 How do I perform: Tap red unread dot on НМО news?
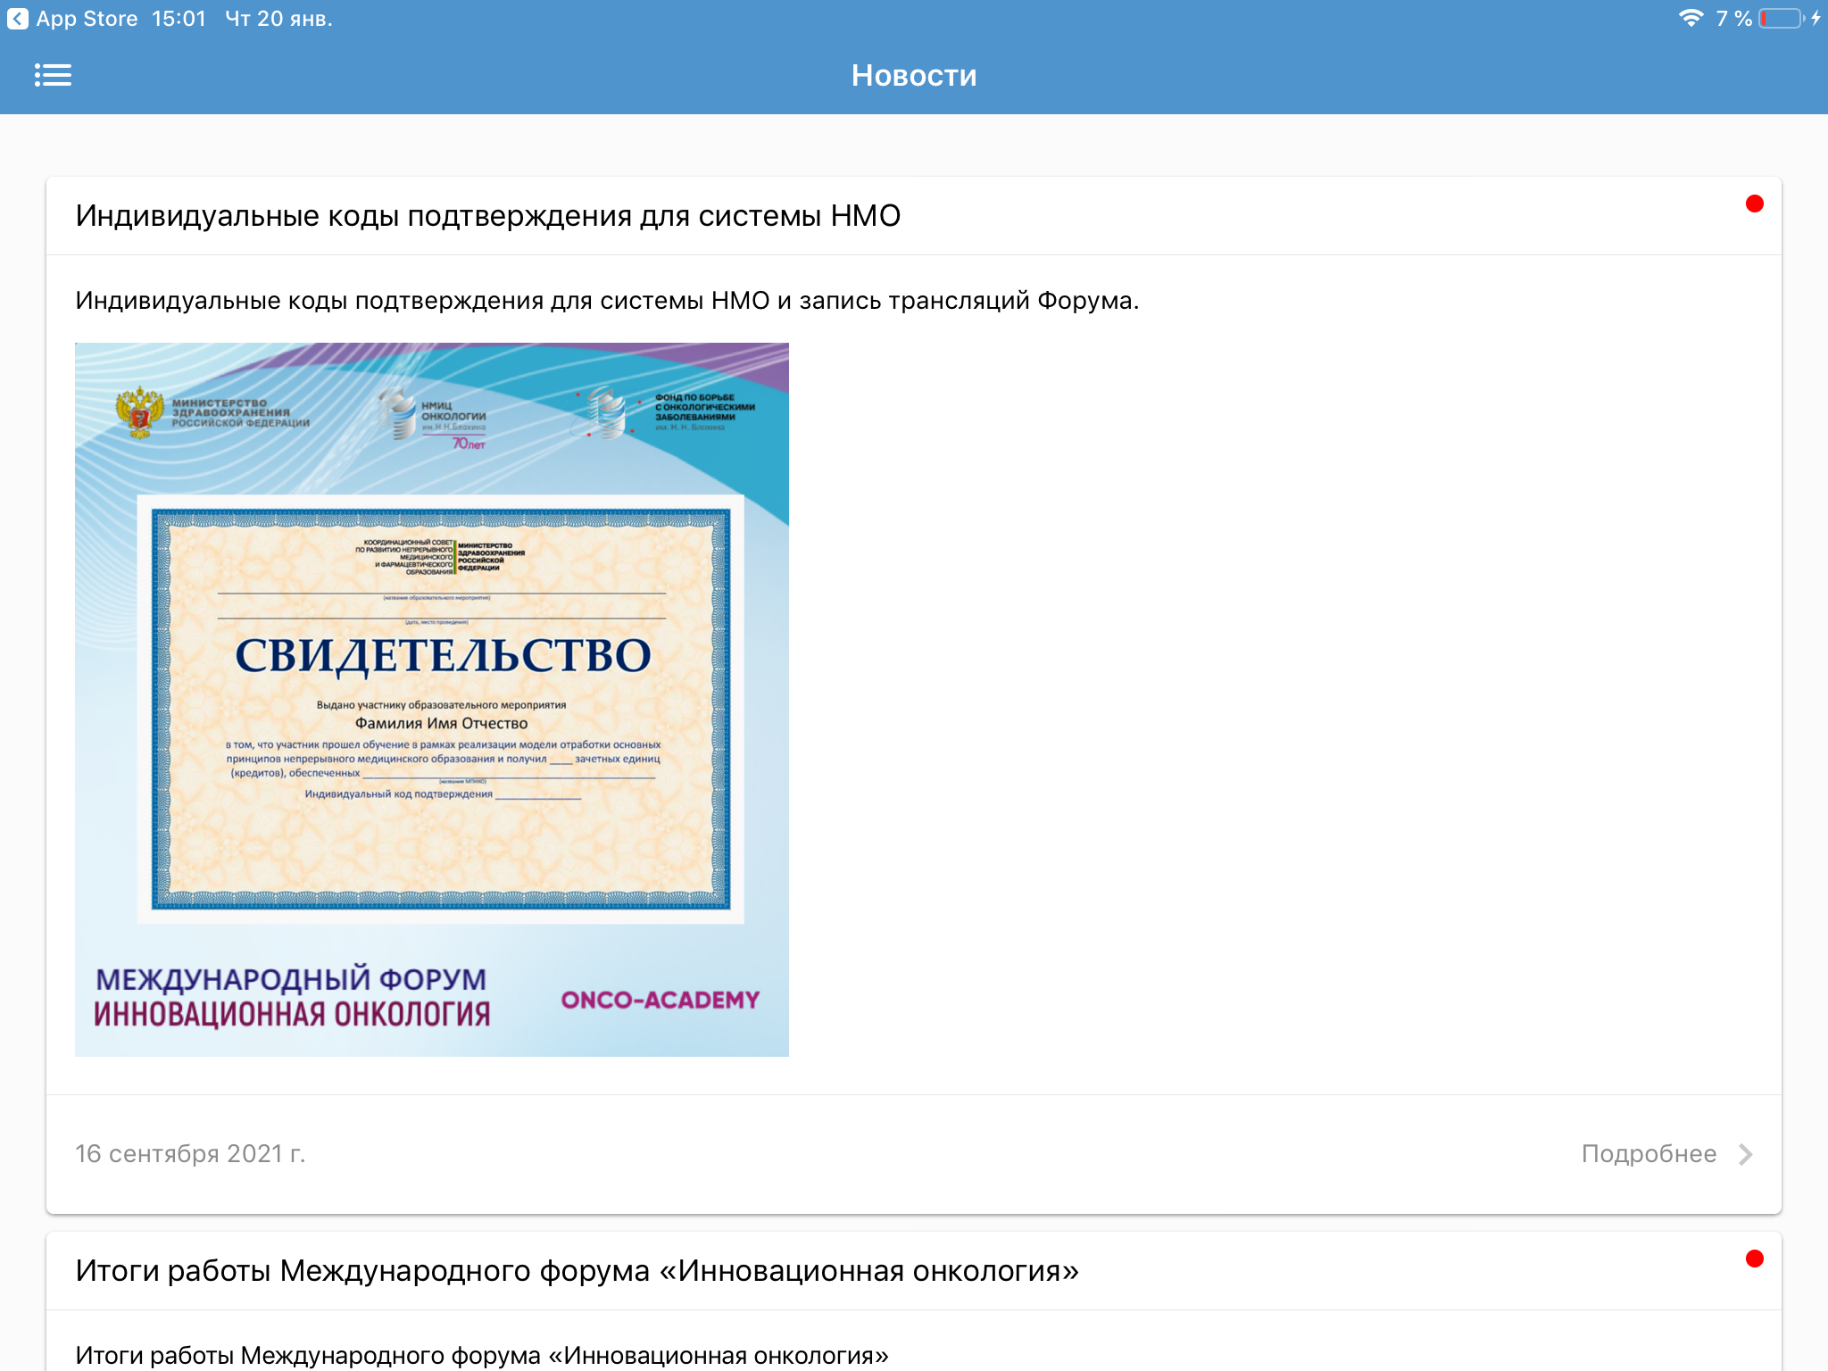point(1754,204)
